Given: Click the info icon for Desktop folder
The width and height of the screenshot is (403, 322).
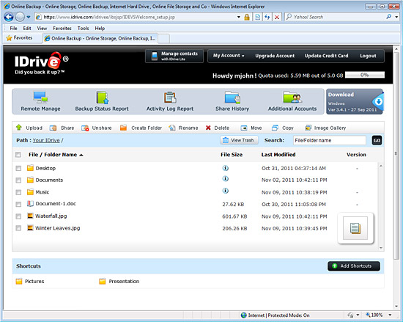Looking at the screenshot, I should (x=226, y=168).
